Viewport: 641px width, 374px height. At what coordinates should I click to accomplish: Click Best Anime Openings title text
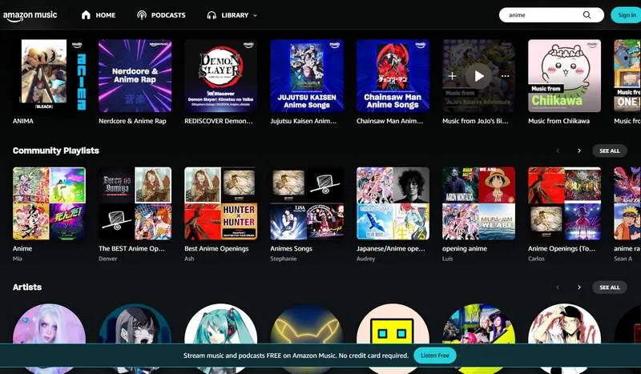point(216,248)
